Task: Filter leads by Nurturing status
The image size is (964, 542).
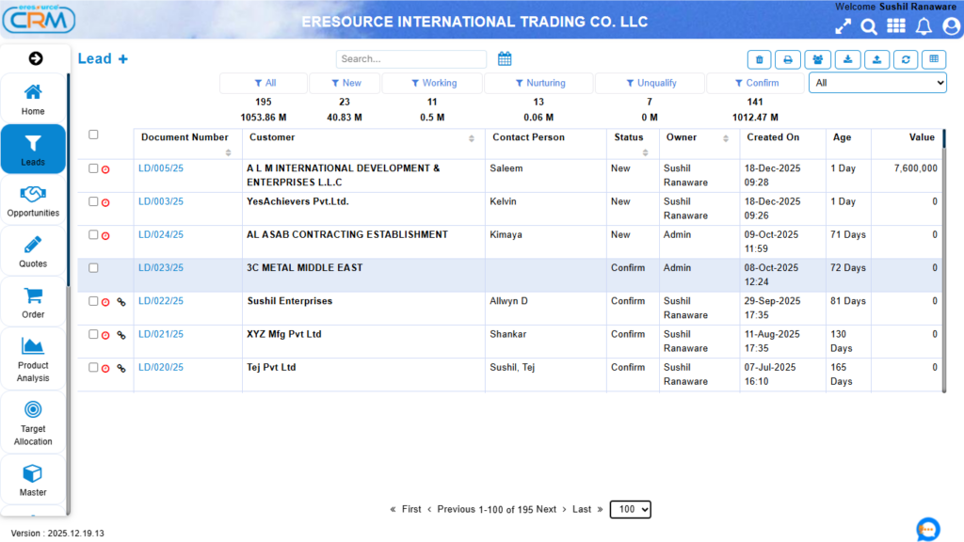Action: tap(539, 83)
